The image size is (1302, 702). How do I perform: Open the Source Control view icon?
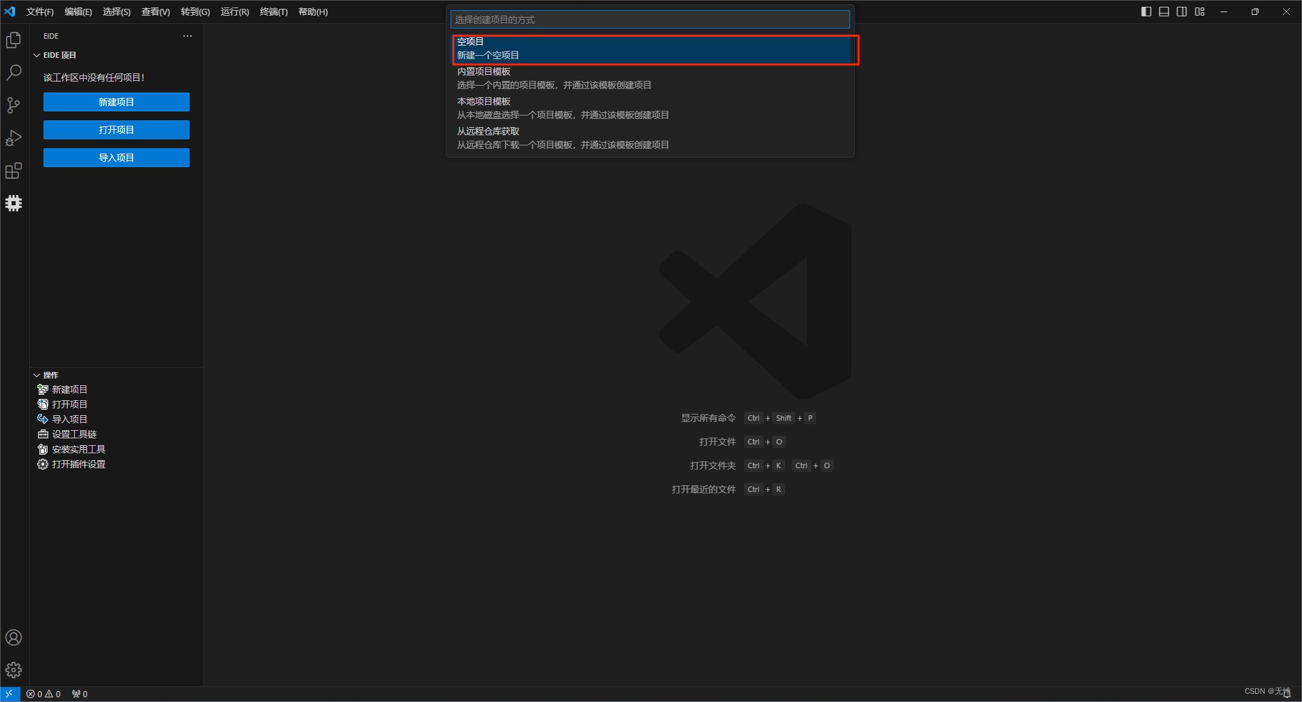14,105
